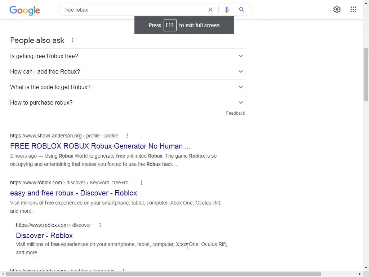Expand 'What is the code to get Robux?'
The width and height of the screenshot is (369, 277).
[128, 87]
